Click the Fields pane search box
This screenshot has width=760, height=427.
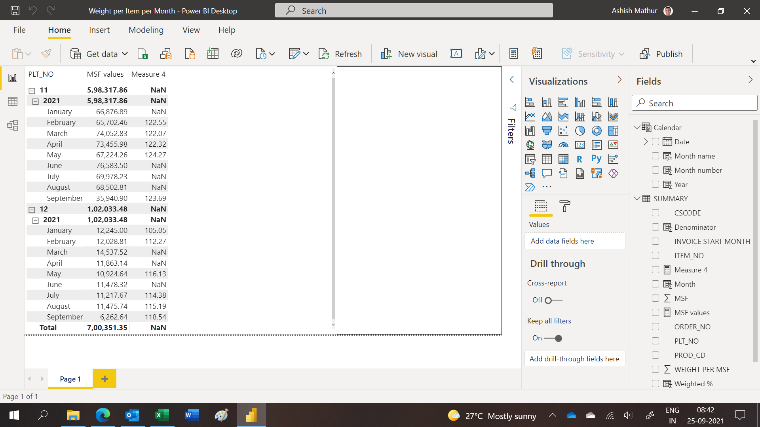(695, 103)
